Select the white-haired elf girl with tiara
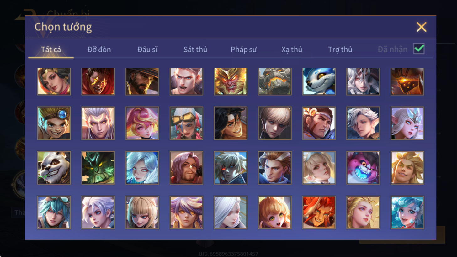The height and width of the screenshot is (257, 457). [x=407, y=123]
